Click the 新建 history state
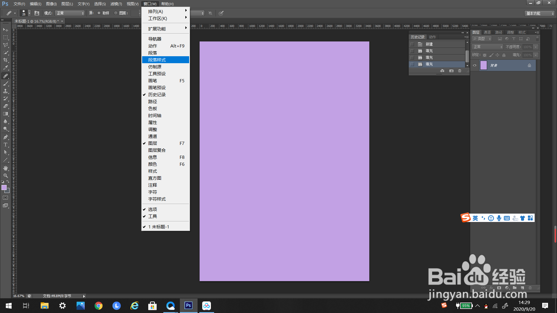The width and height of the screenshot is (557, 313). (x=429, y=44)
